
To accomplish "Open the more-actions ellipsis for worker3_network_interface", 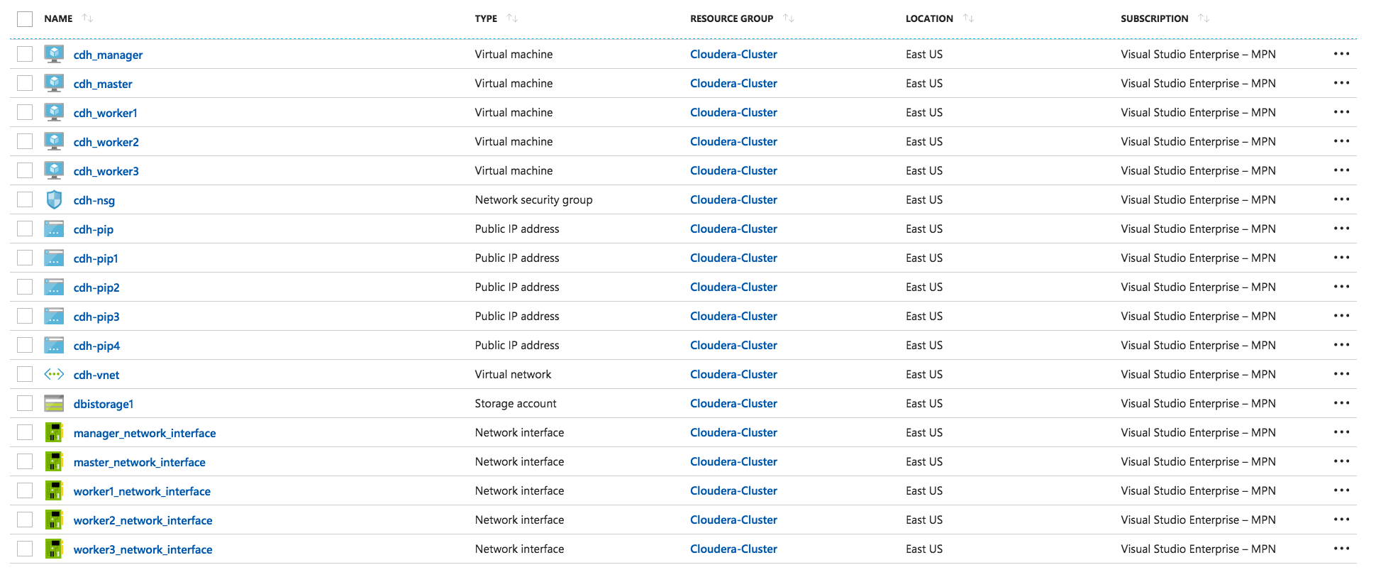I will 1341,549.
